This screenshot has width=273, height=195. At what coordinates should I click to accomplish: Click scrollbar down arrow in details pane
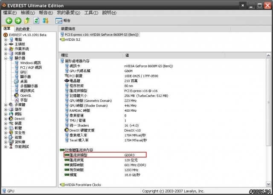tap(268, 184)
